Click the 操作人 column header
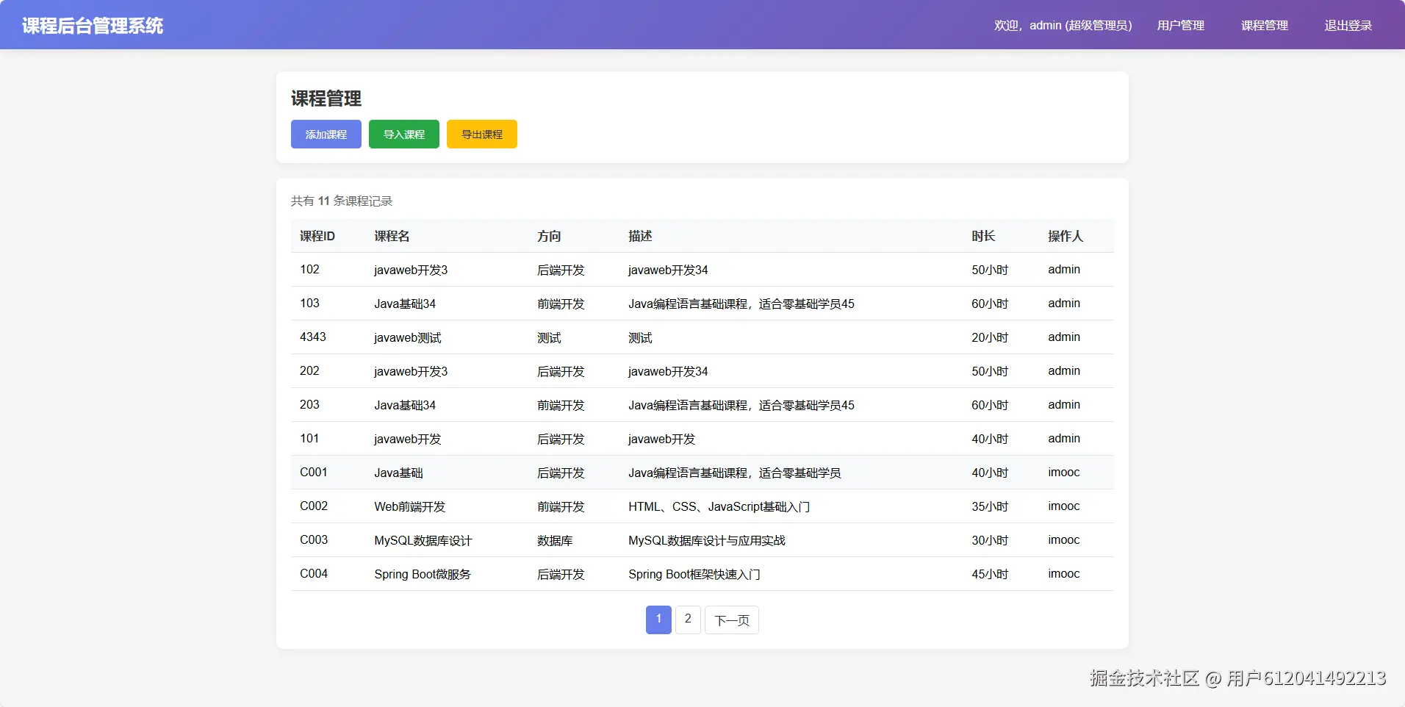 [x=1065, y=236]
